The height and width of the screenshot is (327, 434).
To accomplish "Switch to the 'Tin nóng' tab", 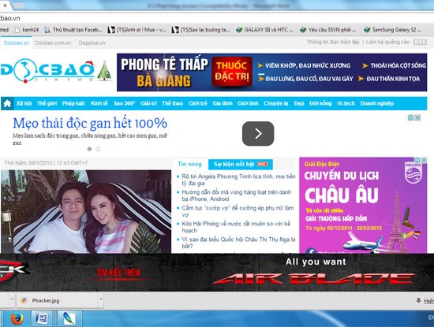I will pos(190,164).
